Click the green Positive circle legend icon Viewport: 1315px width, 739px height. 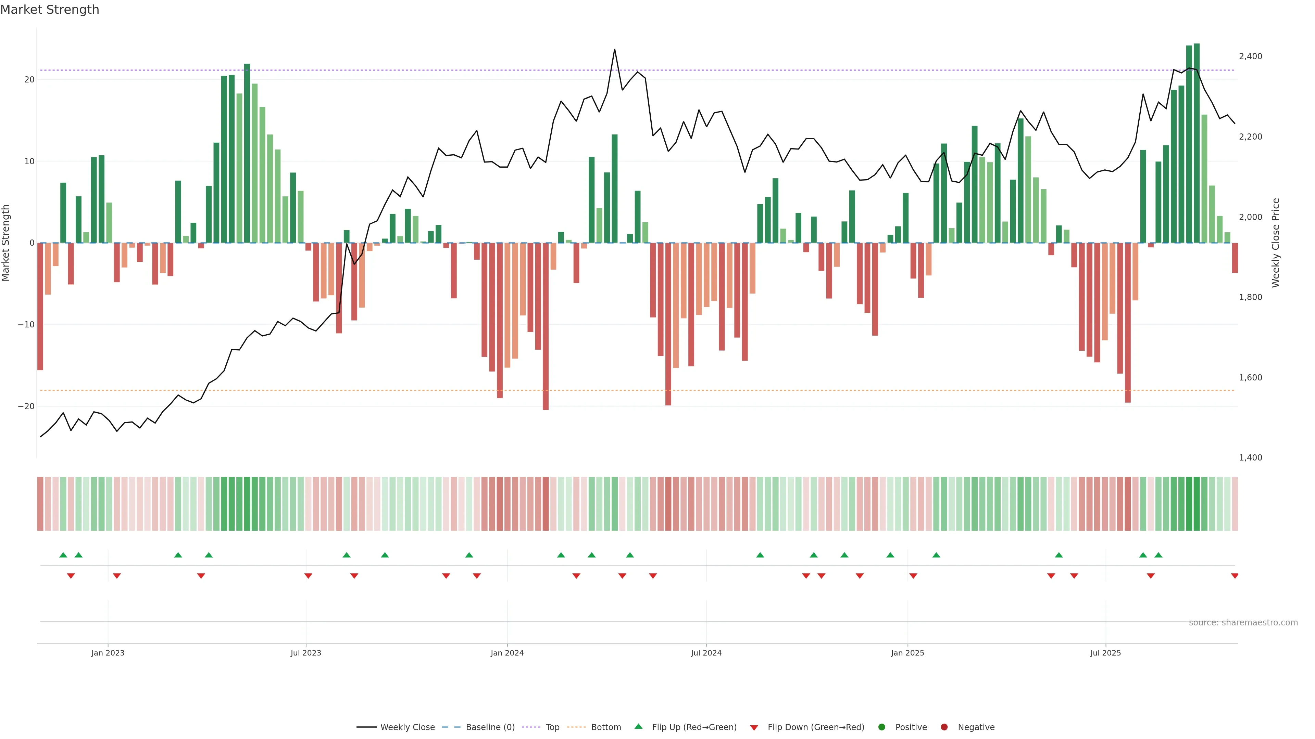click(x=881, y=727)
